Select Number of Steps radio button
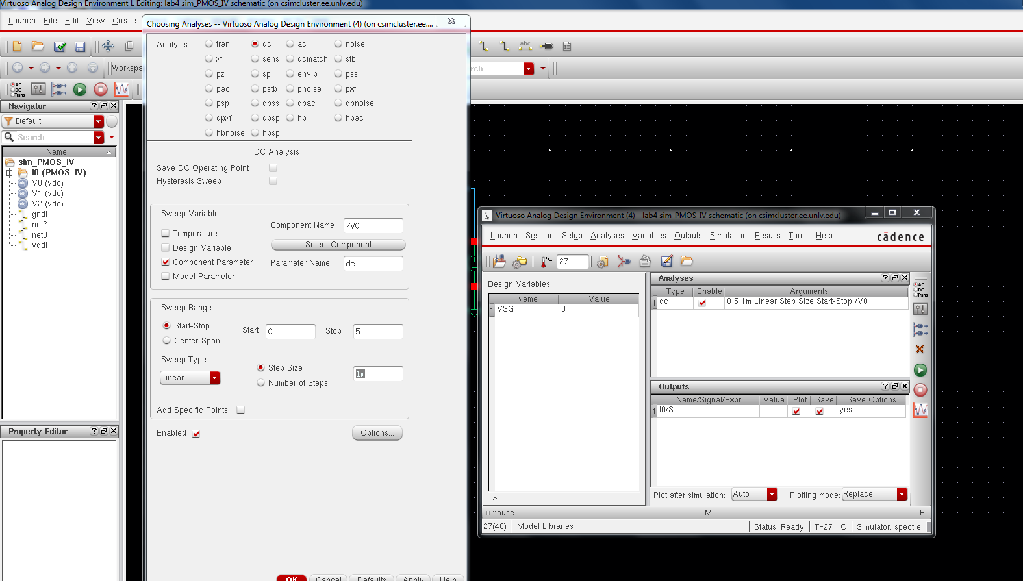The width and height of the screenshot is (1023, 581). pos(261,383)
